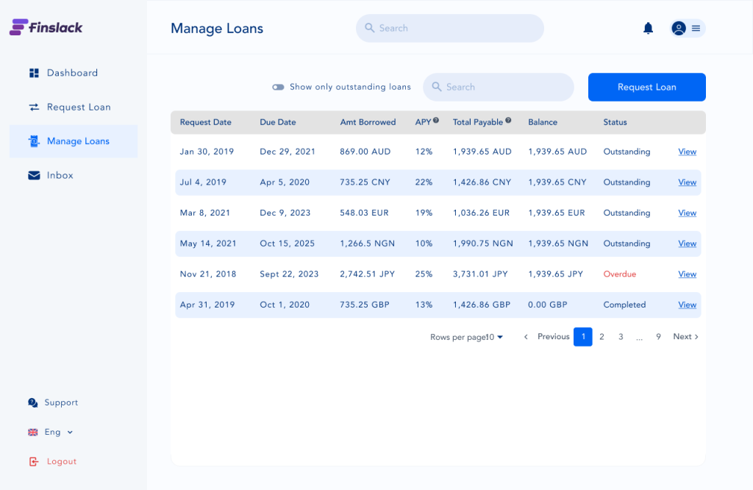Select the Request Loan arrows icon in sidebar
The width and height of the screenshot is (753, 490).
click(x=33, y=107)
